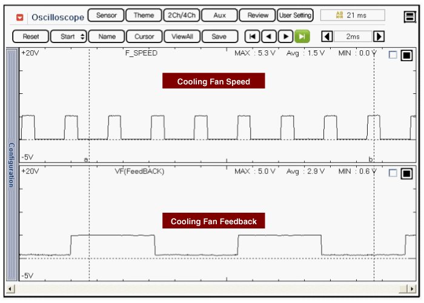Viewport: 424px width, 303px height.
Task: Click black square icon on F_SPEED channel
Action: (406, 55)
